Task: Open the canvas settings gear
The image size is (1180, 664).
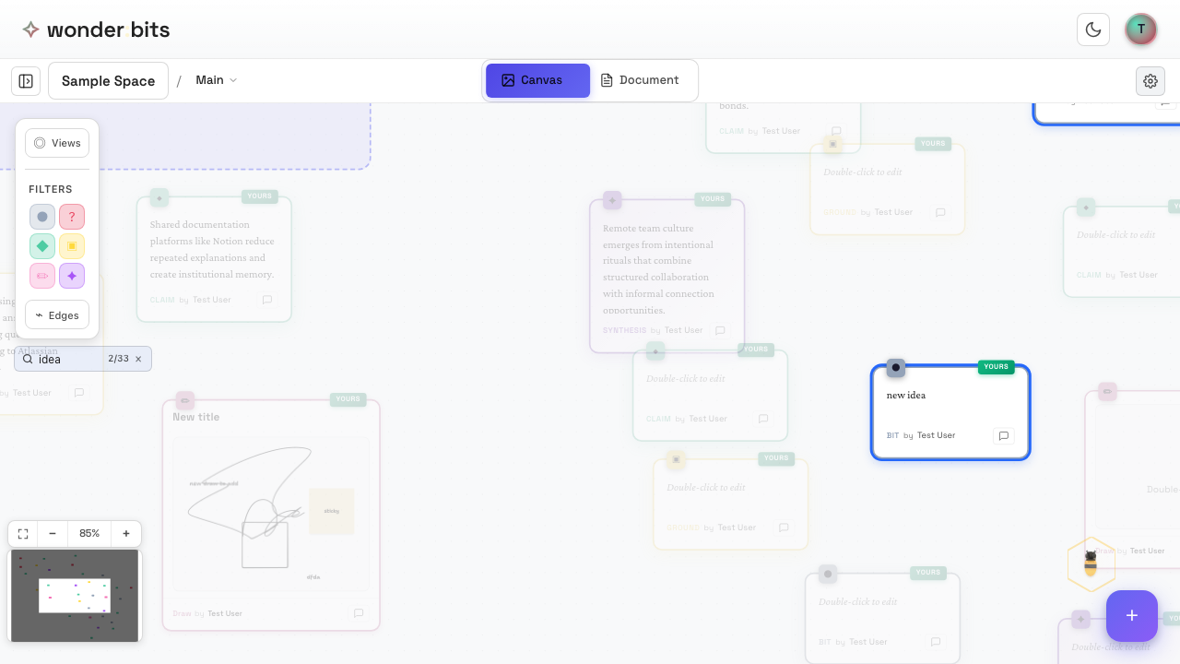Action: [1150, 81]
